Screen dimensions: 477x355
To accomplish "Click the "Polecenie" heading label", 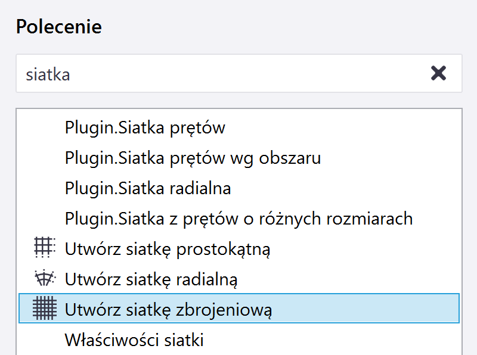I will click(58, 27).
